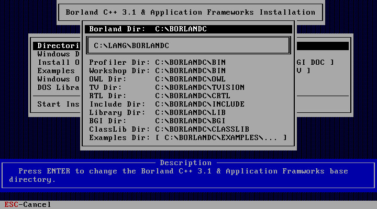Click the C:\BORLANDC\LIB path value
The height and width of the screenshot is (209, 377).
[x=191, y=112]
